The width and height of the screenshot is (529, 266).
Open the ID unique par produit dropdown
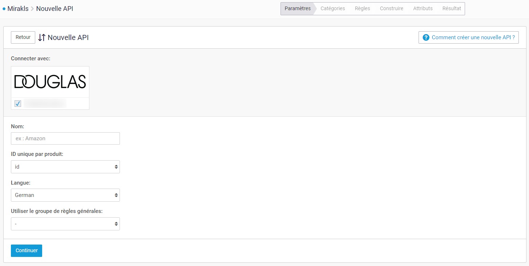coord(65,167)
